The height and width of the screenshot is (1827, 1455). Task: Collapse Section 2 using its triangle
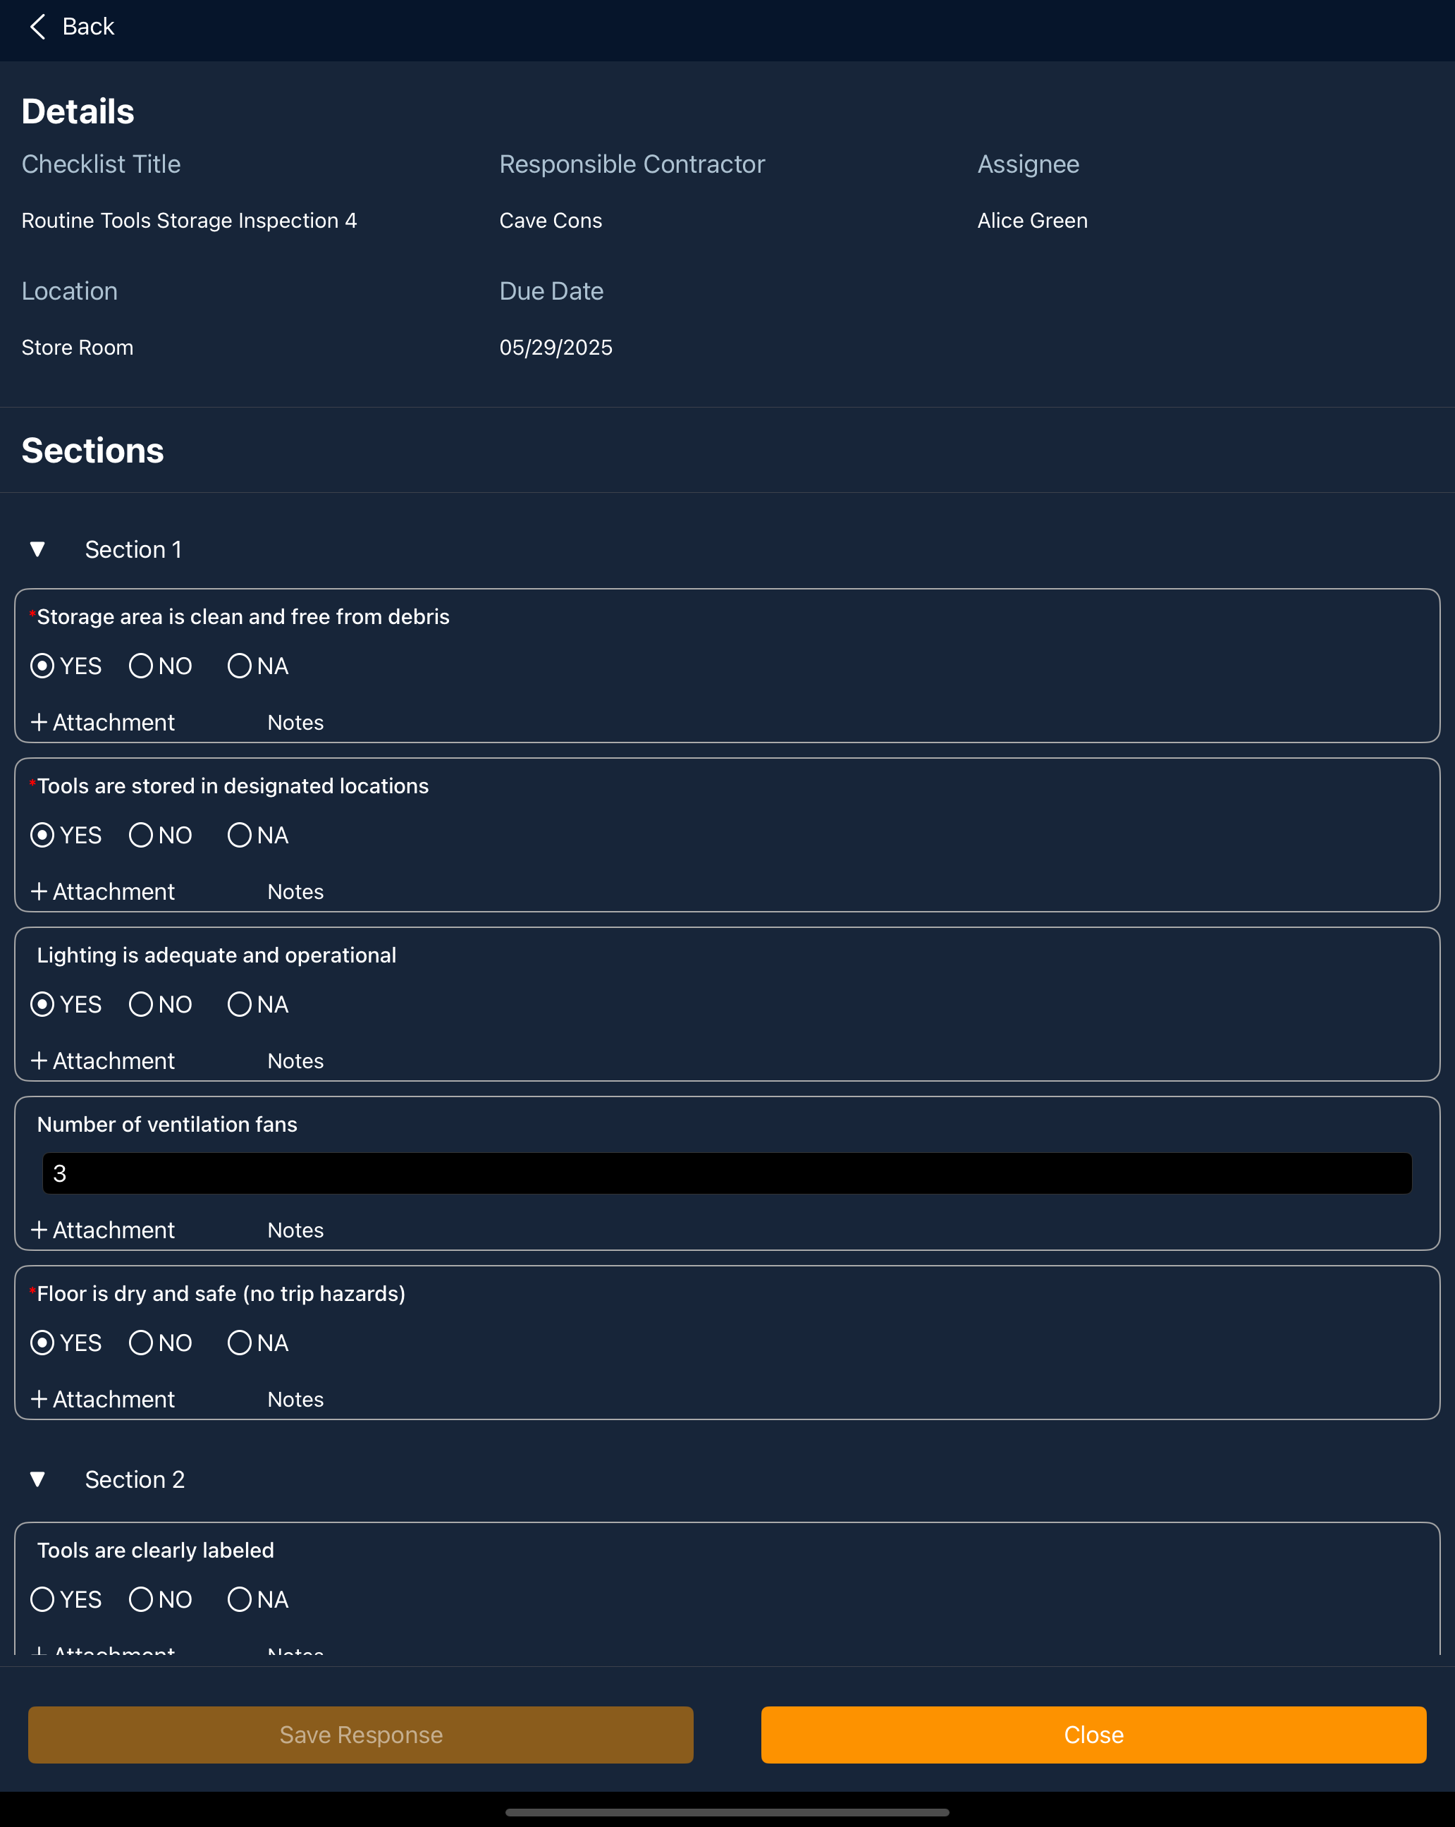pyautogui.click(x=37, y=1479)
